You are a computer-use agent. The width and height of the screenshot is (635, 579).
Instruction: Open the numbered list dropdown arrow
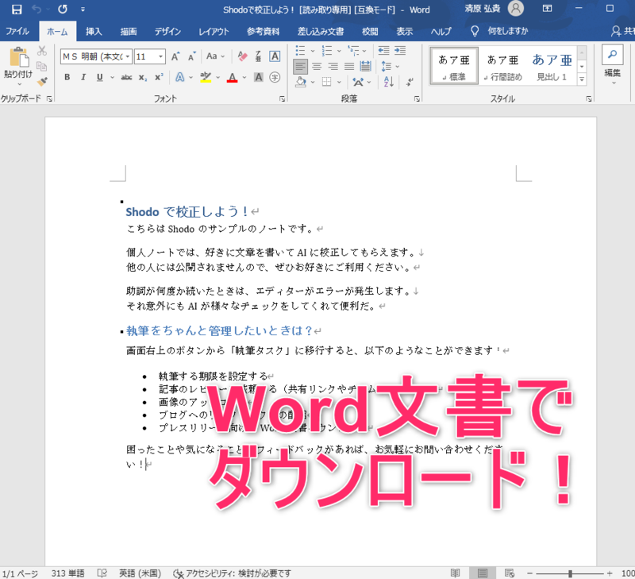pyautogui.click(x=339, y=51)
